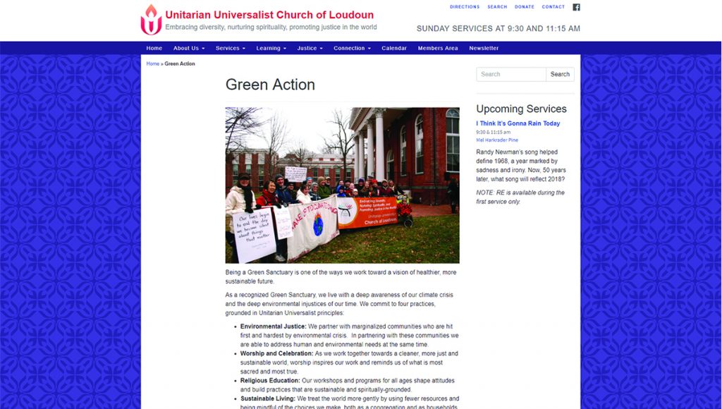Screen dimensions: 722x409
Task: Click inside the sidebar Search field
Action: (x=511, y=74)
